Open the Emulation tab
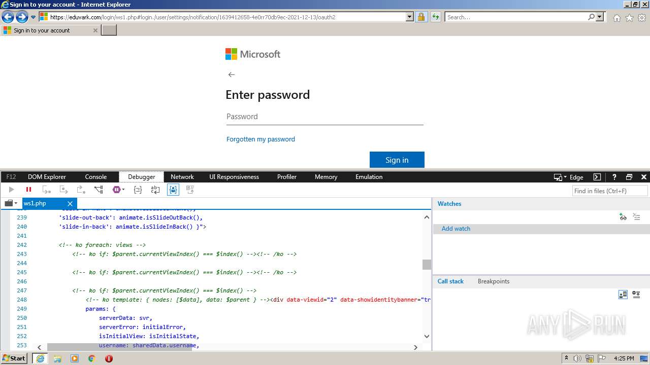Screen dimensions: 650x365 click(x=369, y=177)
